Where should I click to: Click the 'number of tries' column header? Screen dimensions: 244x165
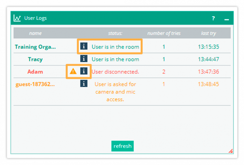click(164, 33)
